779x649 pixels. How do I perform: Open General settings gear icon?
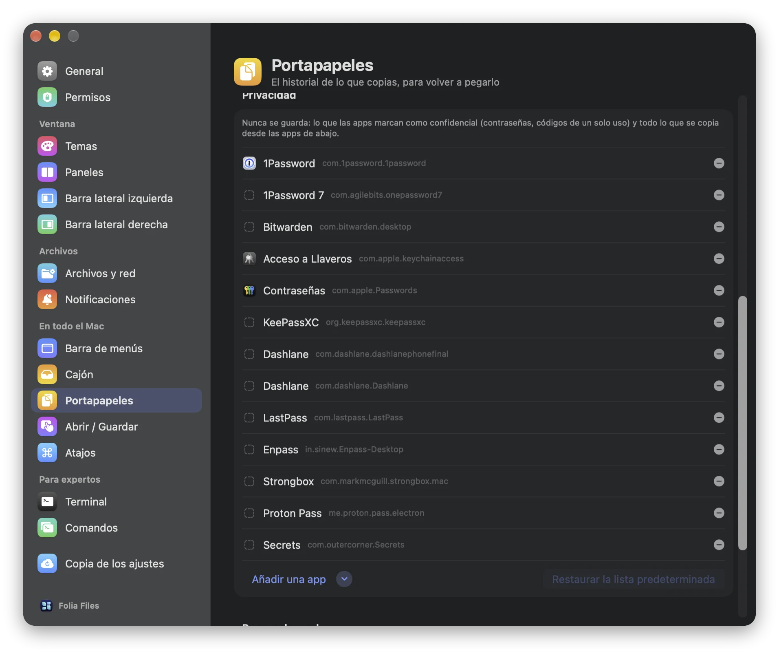point(47,71)
